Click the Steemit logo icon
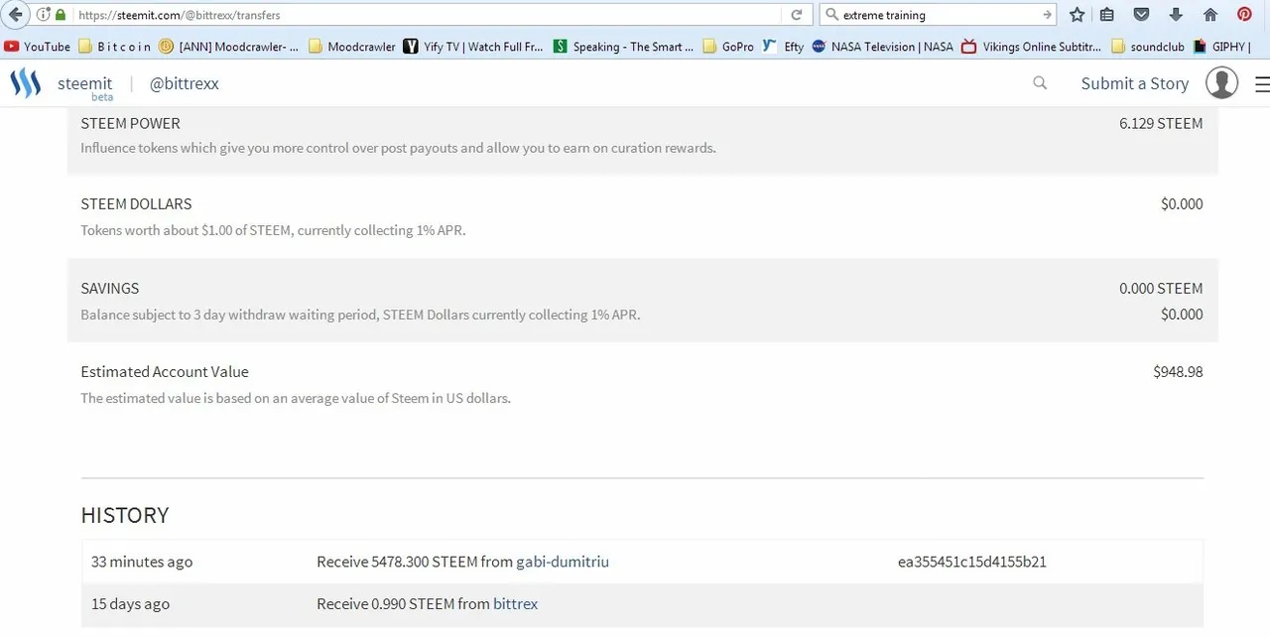 (x=26, y=83)
